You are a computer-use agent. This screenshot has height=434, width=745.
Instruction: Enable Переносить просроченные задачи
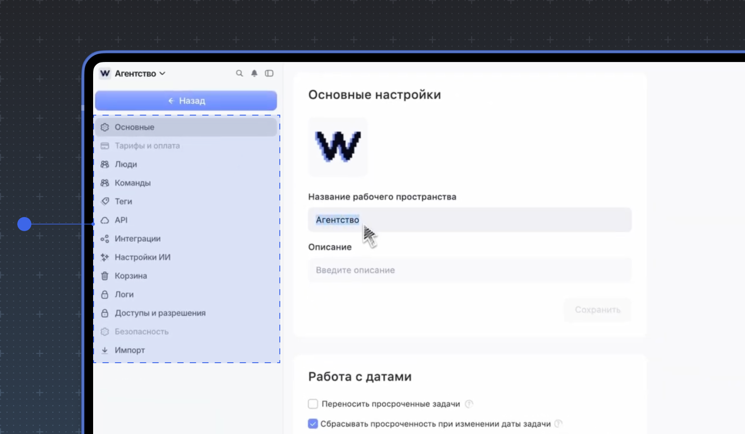[313, 403]
